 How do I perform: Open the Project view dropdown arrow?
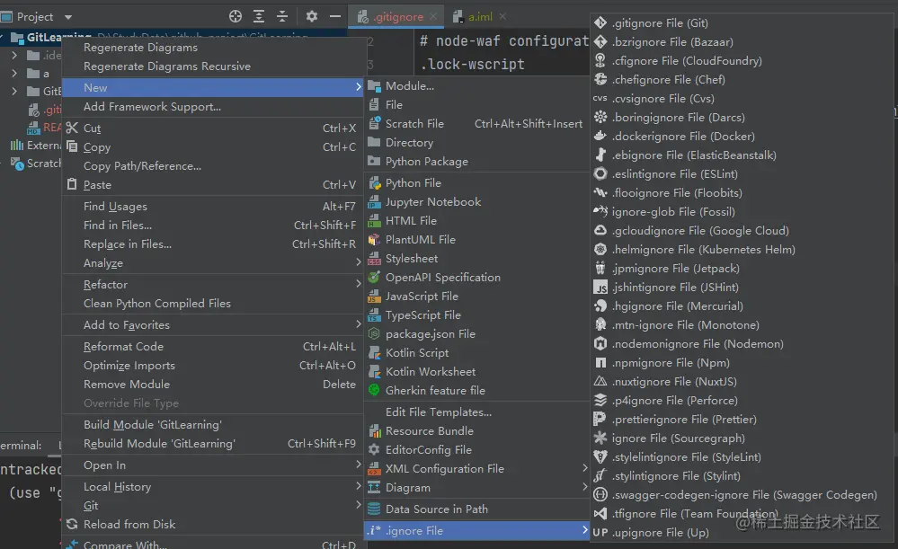coord(68,17)
